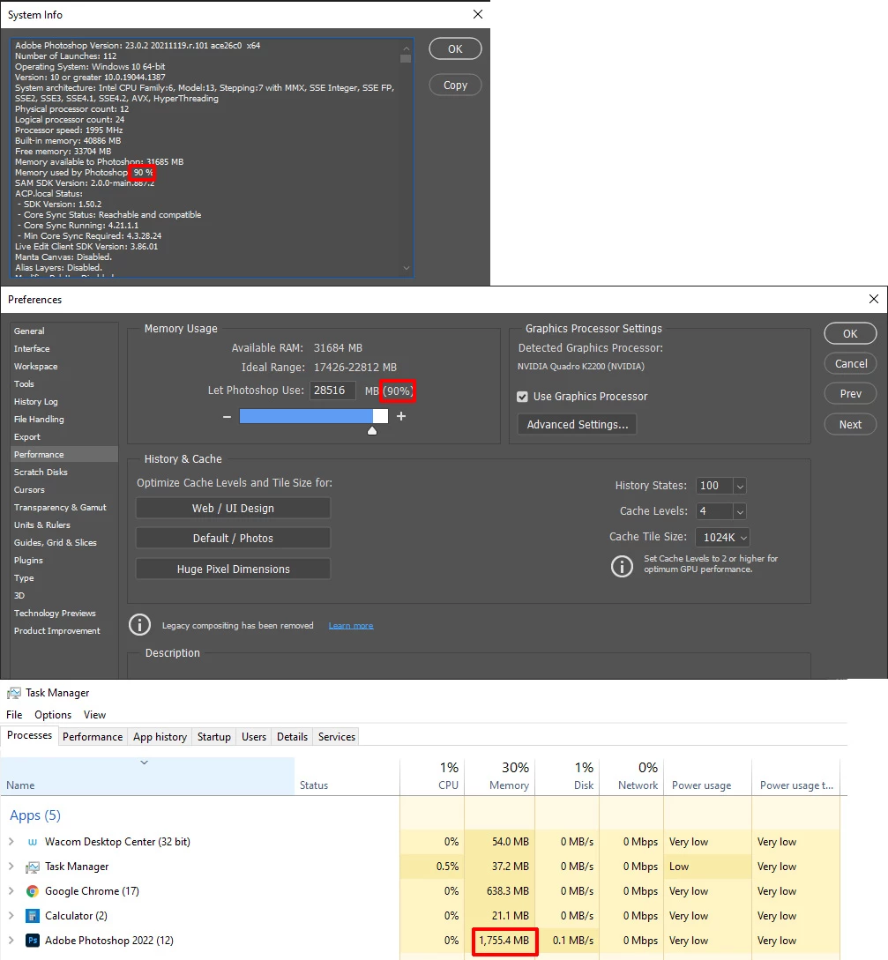Expand the Wacom Desktop Center process row
The height and width of the screenshot is (960, 888).
(11, 842)
